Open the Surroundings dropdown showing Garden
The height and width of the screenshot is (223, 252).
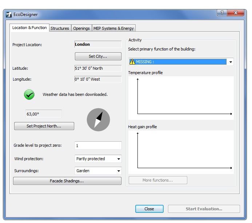(x=98, y=171)
